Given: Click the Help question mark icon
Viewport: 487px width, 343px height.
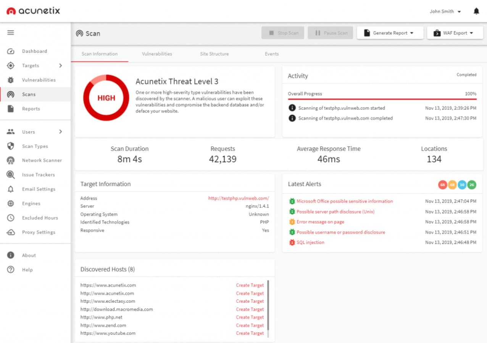Looking at the screenshot, I should click(11, 270).
